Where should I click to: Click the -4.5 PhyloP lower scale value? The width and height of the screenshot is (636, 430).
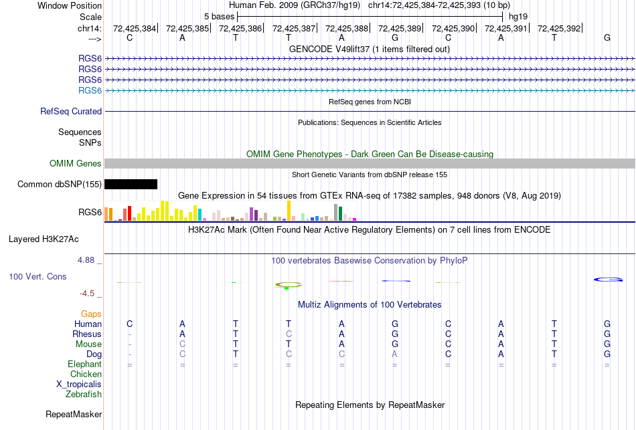87,294
